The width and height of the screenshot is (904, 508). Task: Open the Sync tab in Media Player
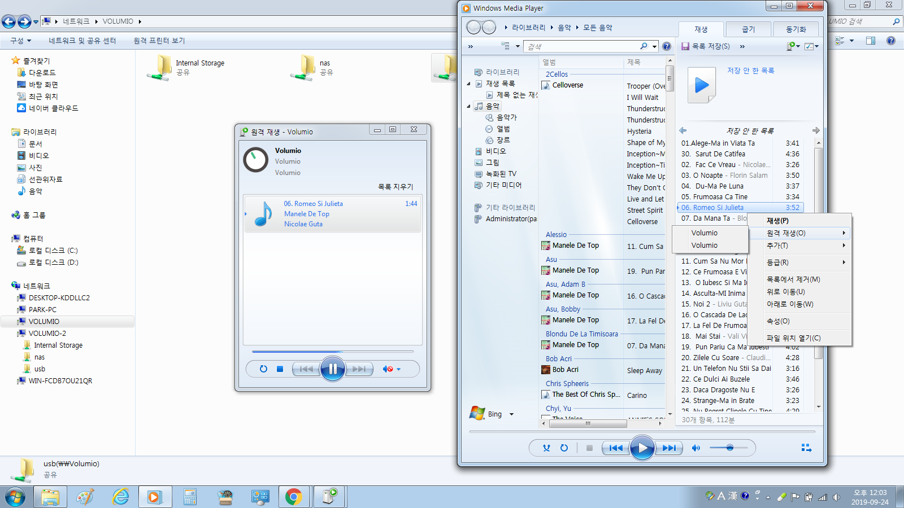pyautogui.click(x=796, y=29)
